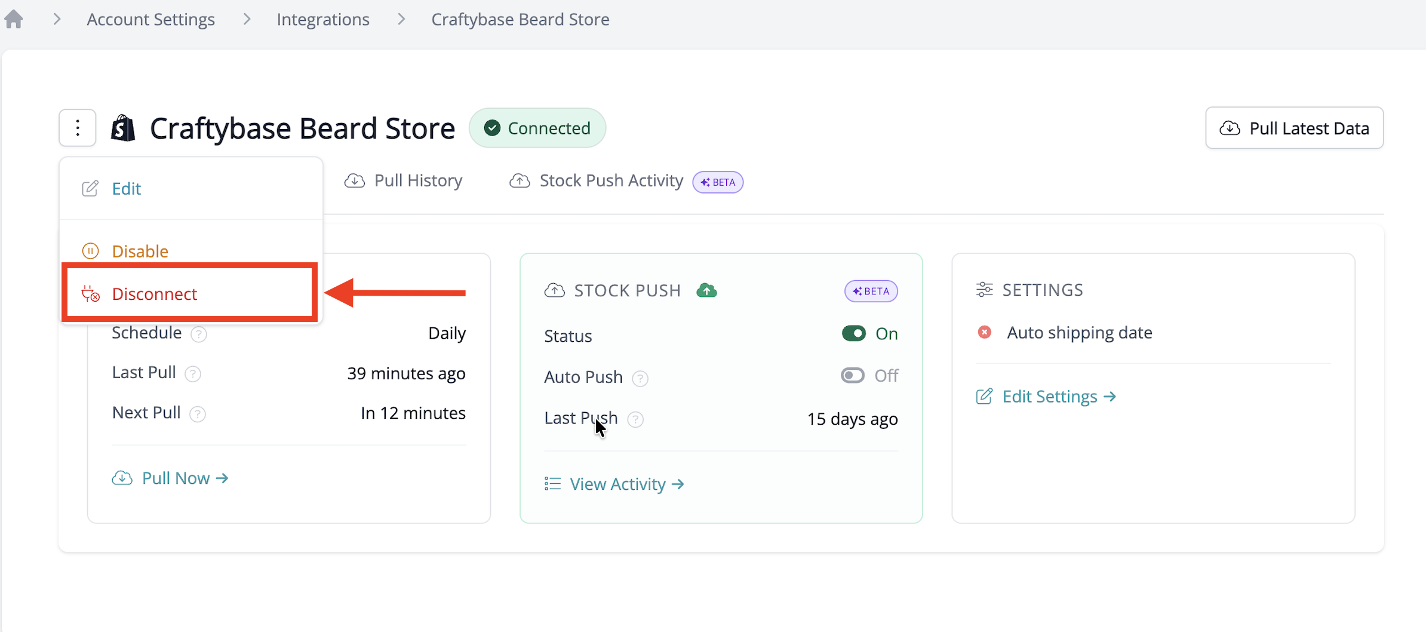Toggle the Auto Push switch
The image size is (1426, 632).
coord(853,375)
